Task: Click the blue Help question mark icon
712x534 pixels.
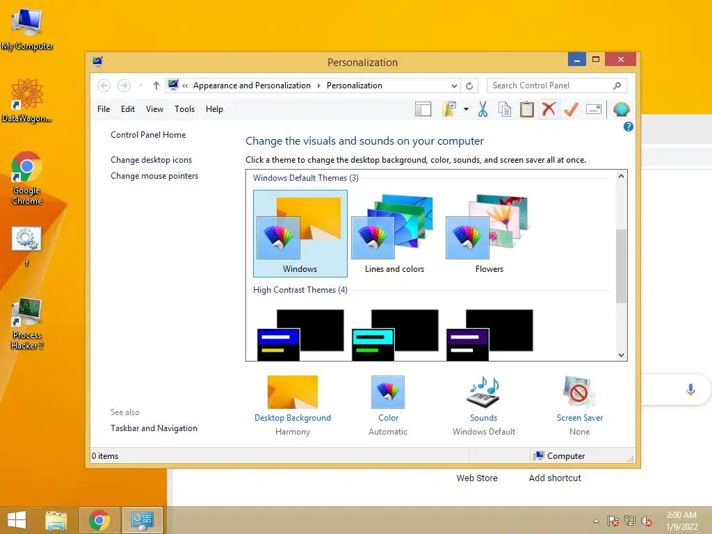Action: [629, 127]
